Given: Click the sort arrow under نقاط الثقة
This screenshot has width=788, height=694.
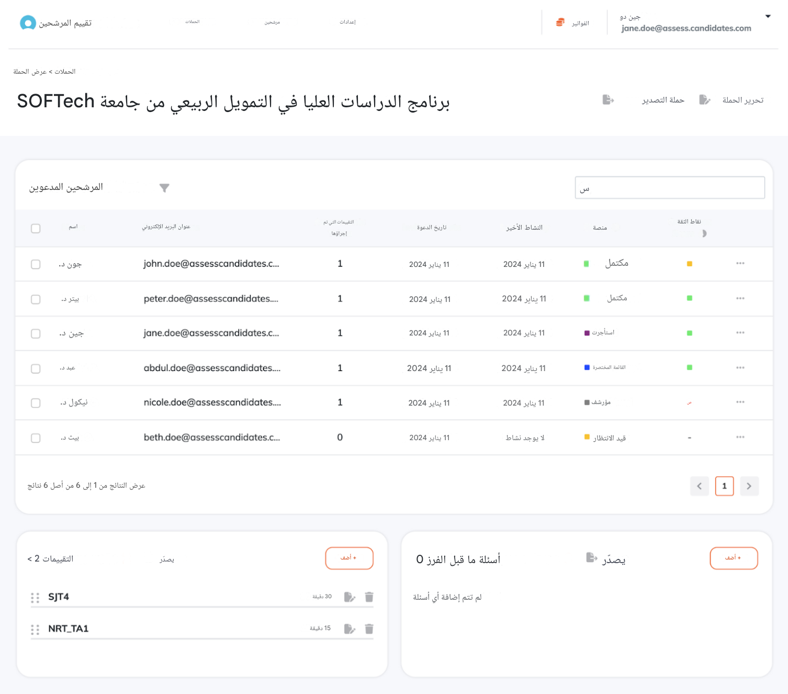Looking at the screenshot, I should pos(704,233).
